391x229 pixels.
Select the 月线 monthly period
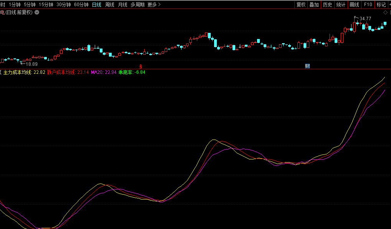(122, 5)
